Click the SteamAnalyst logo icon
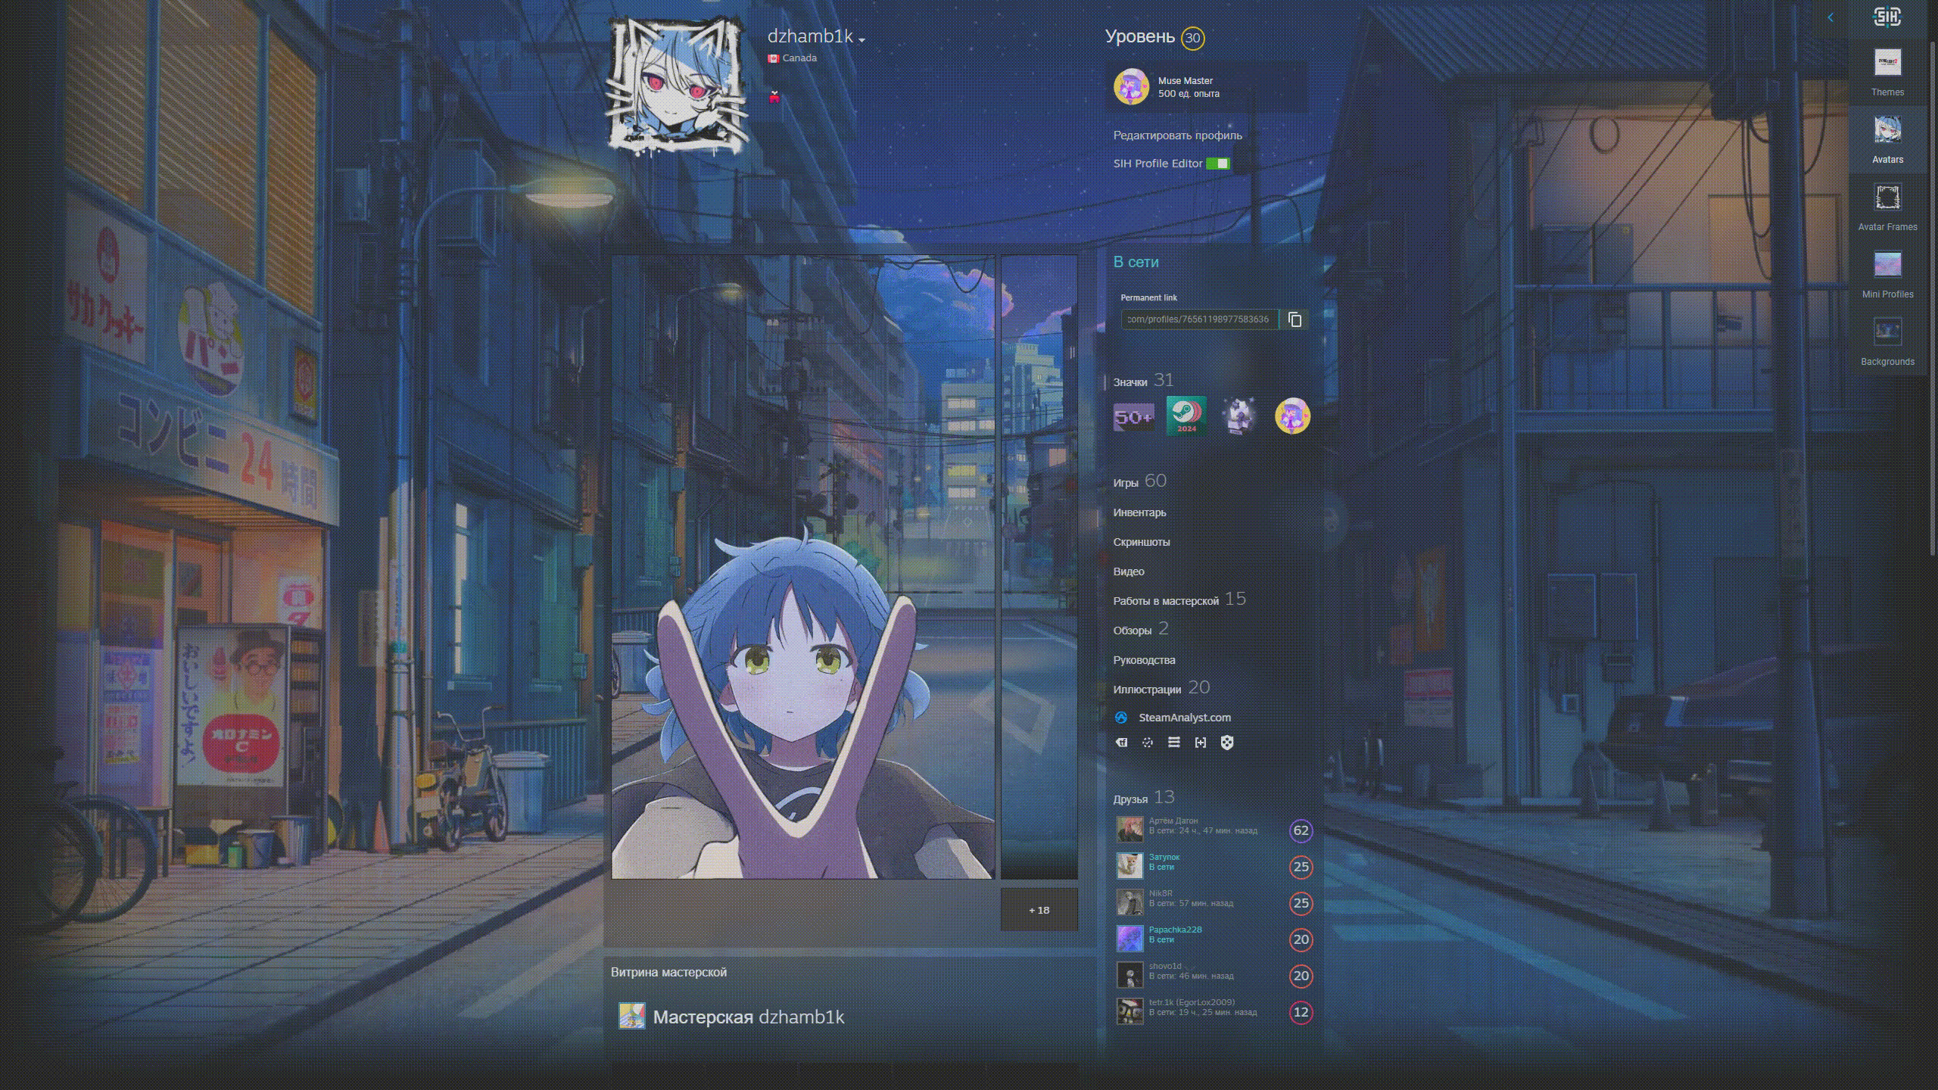1938x1090 pixels. (1121, 718)
